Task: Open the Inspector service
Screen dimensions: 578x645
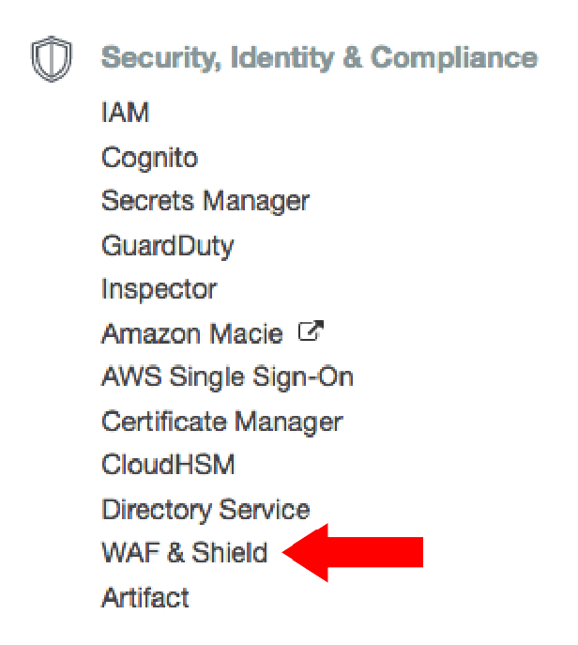Action: 159,290
